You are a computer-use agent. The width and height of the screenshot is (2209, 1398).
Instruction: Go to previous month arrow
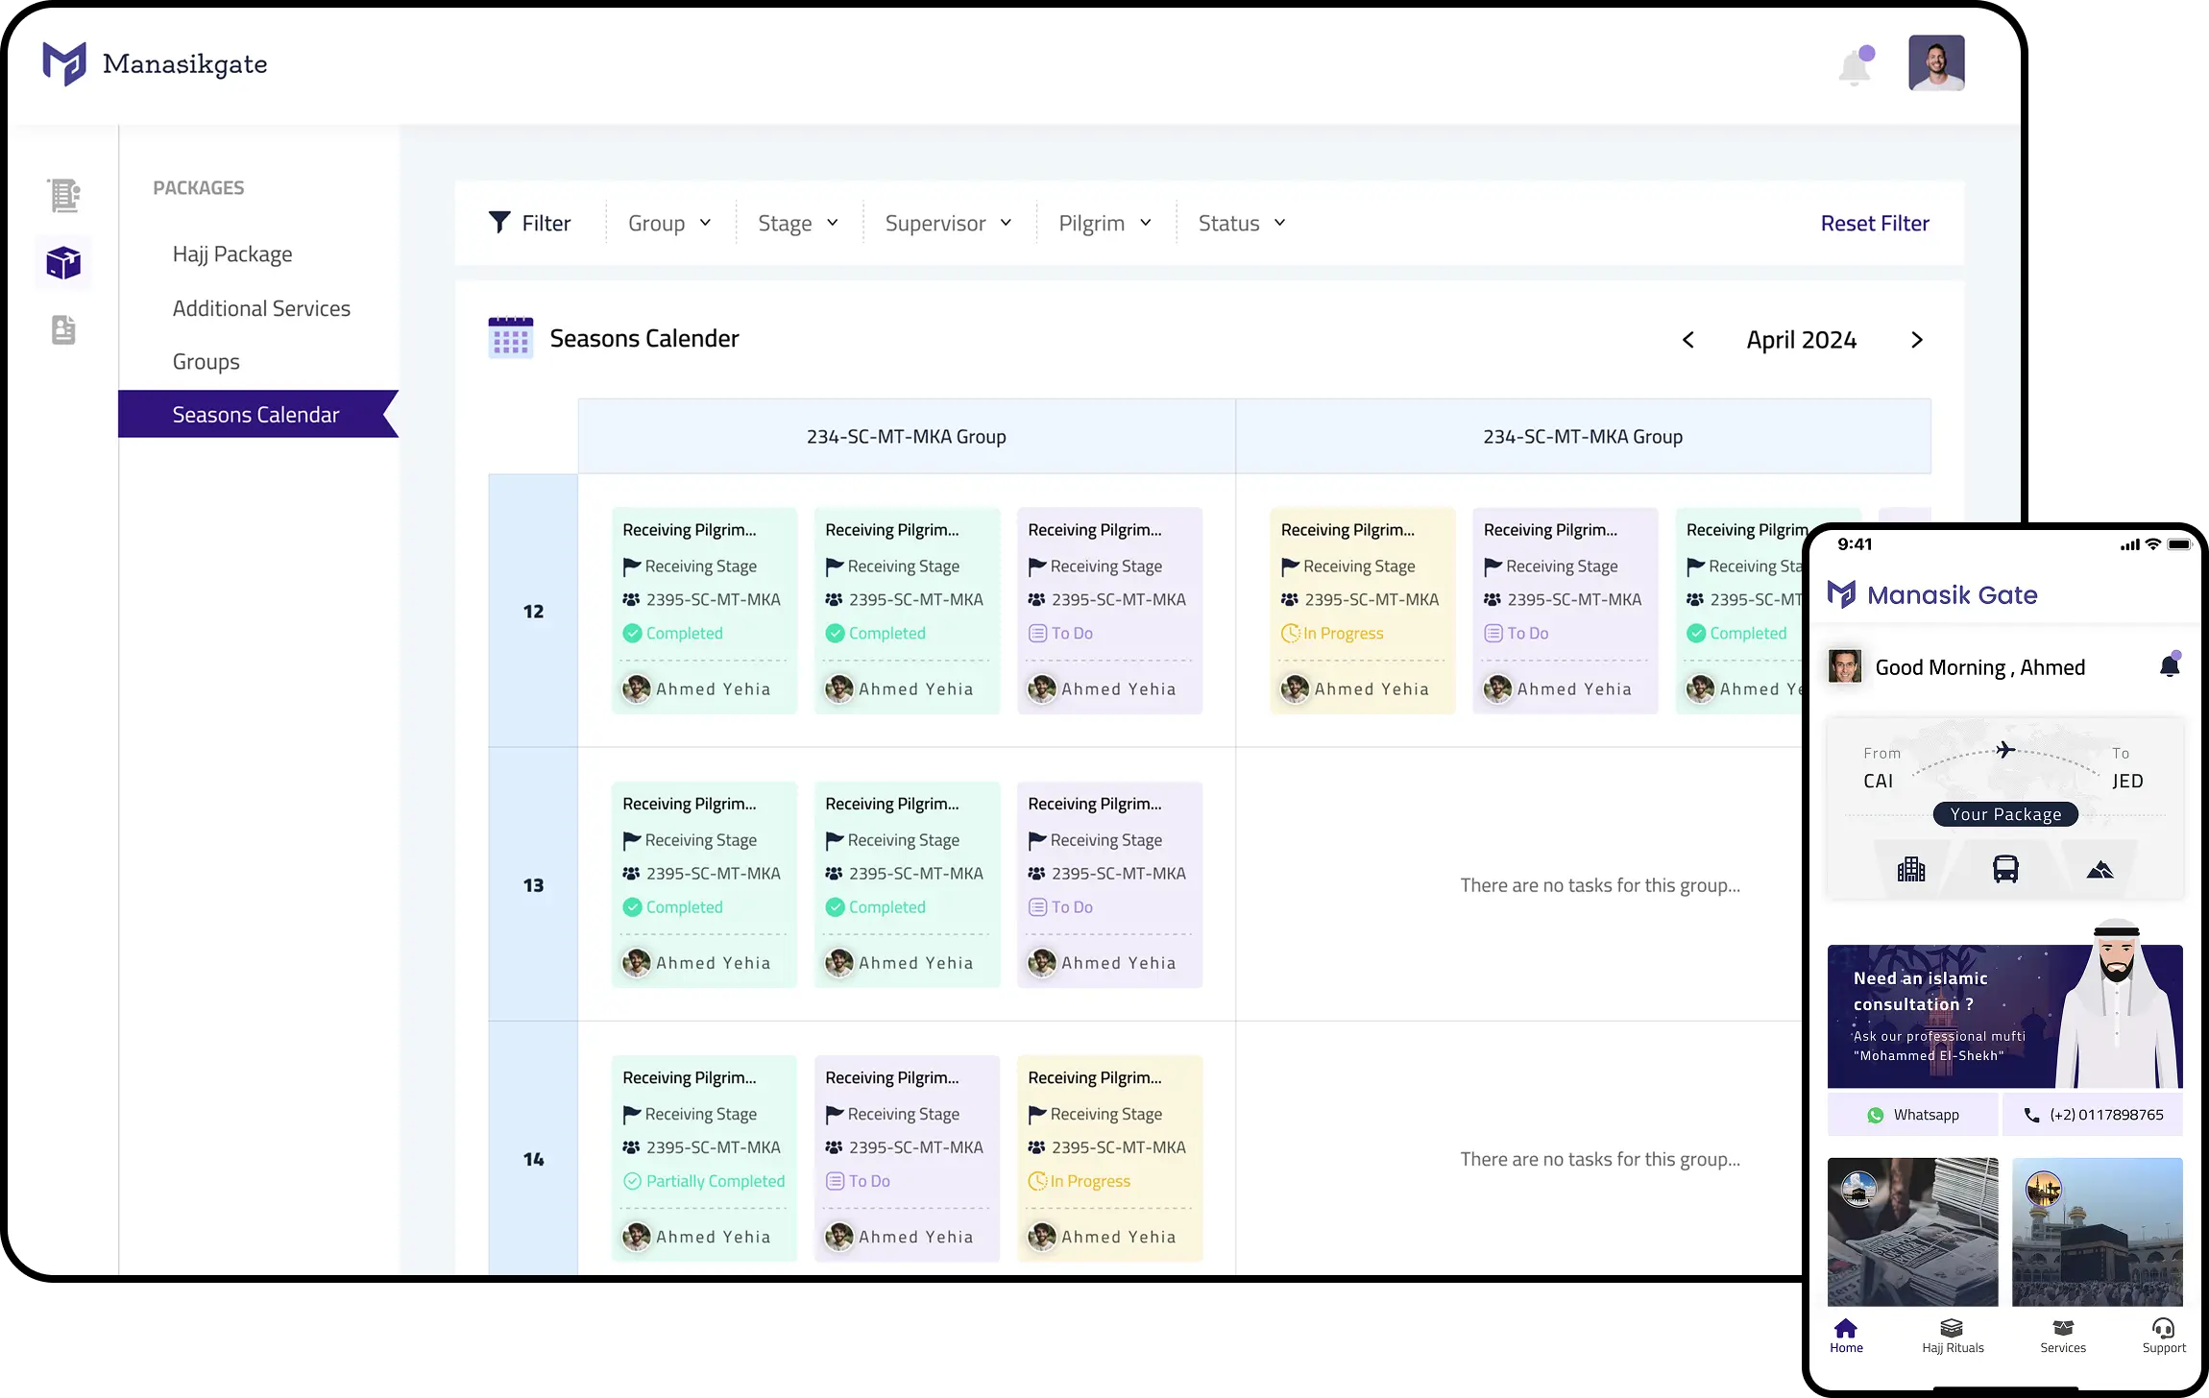pos(1687,340)
